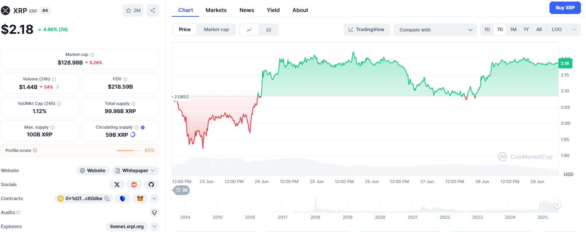The image size is (586, 232).
Task: Open Market cap info tooltip icon
Action: click(92, 55)
